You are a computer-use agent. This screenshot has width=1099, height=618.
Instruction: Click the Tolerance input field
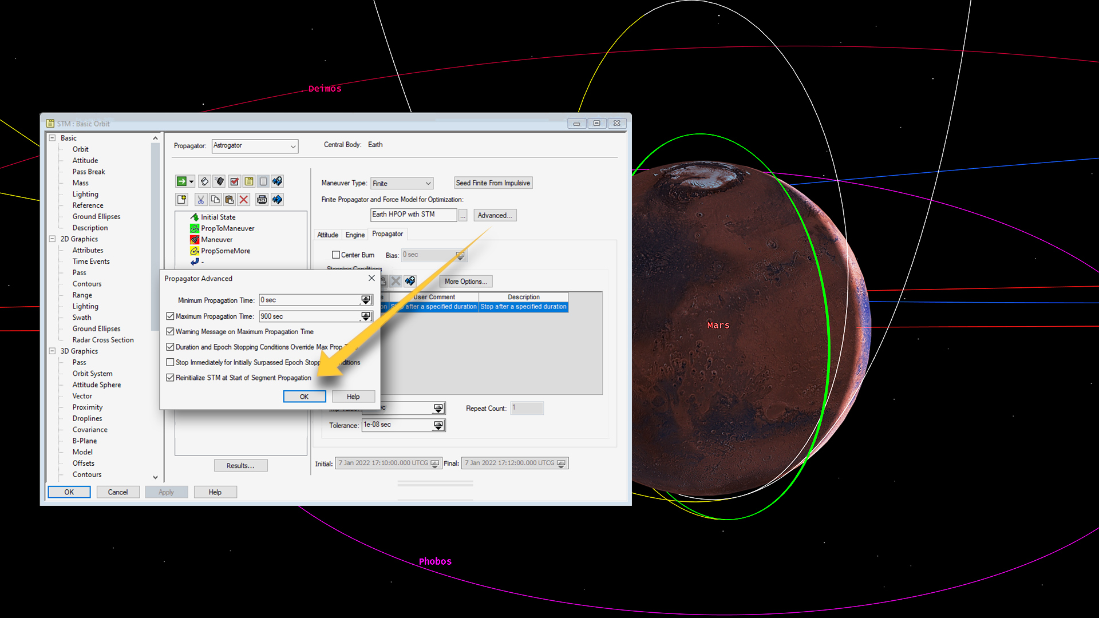coord(396,425)
